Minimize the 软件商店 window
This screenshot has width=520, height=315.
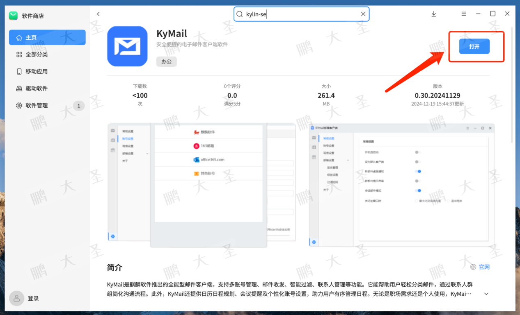click(478, 14)
